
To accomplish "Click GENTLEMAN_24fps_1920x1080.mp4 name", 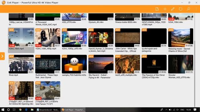I will (x=153, y=23).
